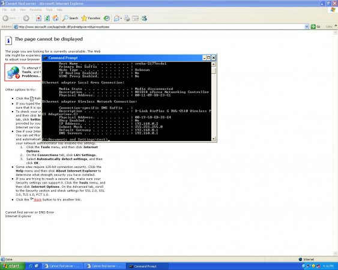Open the Tools menu
338x270 pixels.
(x=49, y=10)
